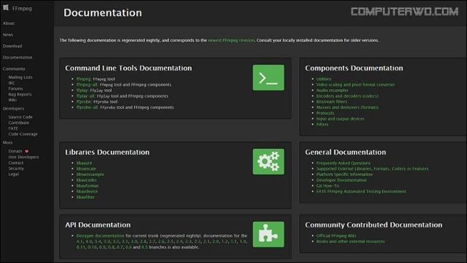467x263 pixels.
Task: Open the Community sidebar section
Action: [x=14, y=68]
